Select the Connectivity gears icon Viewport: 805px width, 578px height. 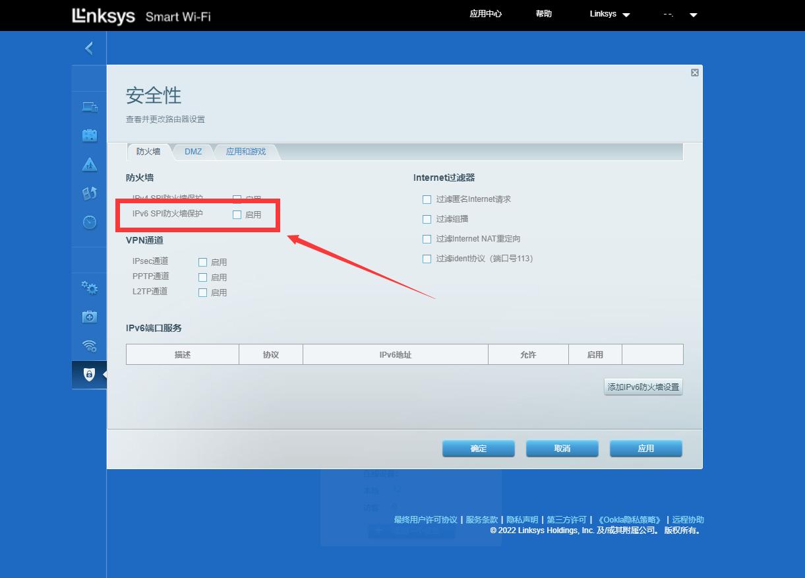tap(89, 287)
